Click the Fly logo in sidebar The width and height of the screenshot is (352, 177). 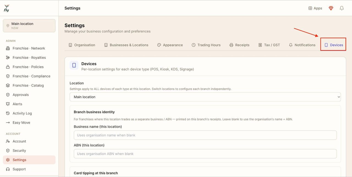7,8
